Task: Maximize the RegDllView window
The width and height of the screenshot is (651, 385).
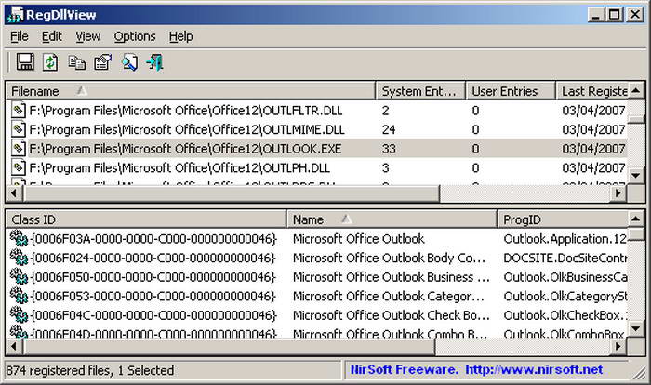Action: [x=615, y=15]
